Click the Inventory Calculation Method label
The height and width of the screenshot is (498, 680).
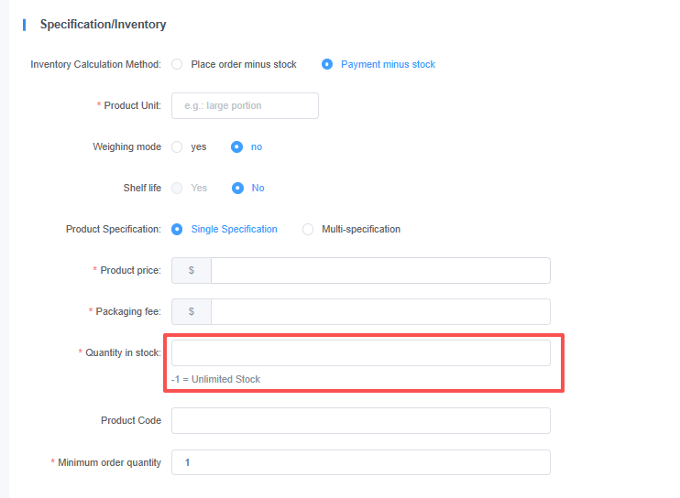pyautogui.click(x=95, y=65)
